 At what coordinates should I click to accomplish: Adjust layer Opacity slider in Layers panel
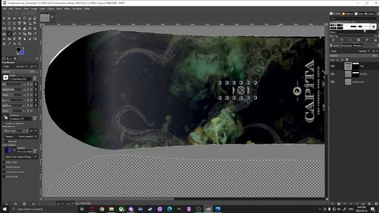(x=354, y=56)
